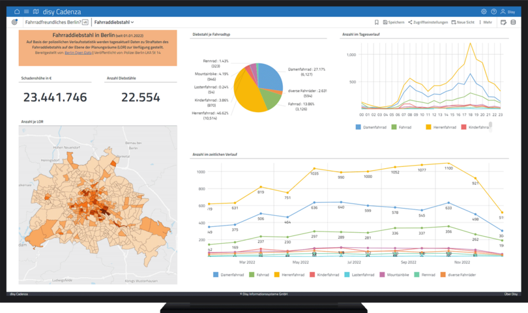Image resolution: width=528 pixels, height=313 pixels.
Task: Open the Disy user account menu
Action: [507, 12]
